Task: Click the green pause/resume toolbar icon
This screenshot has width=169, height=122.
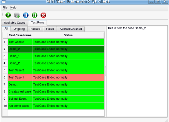Action: [34, 15]
